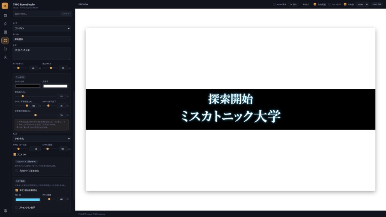Click the ミスカトニック大学 text in preview
This screenshot has height=217, width=386.
pos(230,116)
